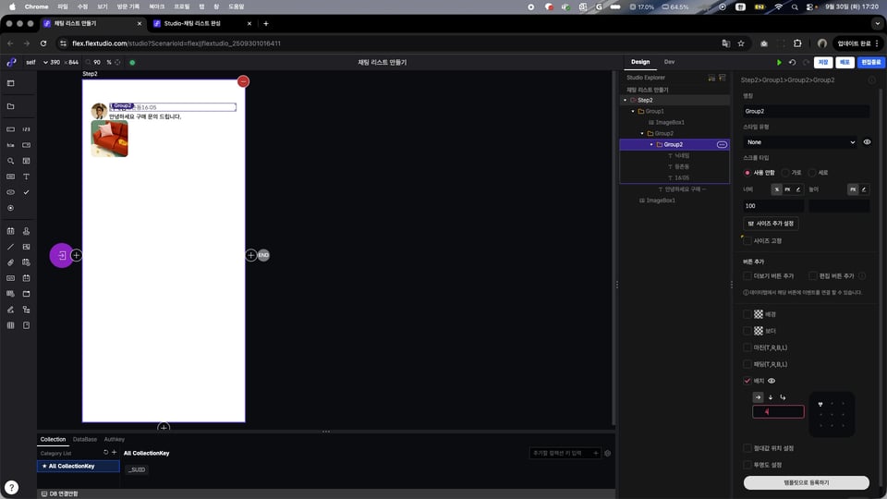Click the purple entry node icon
This screenshot has width=887, height=499.
pyautogui.click(x=61, y=255)
